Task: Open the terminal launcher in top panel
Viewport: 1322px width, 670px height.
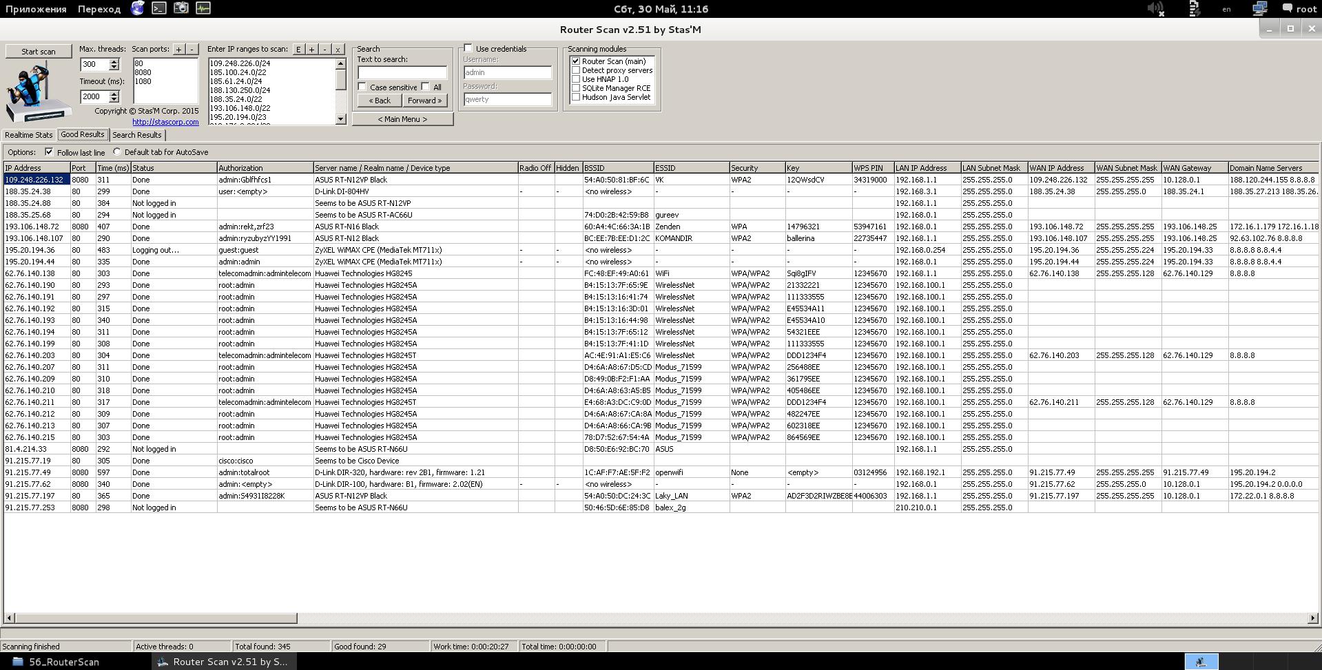Action: click(x=159, y=8)
